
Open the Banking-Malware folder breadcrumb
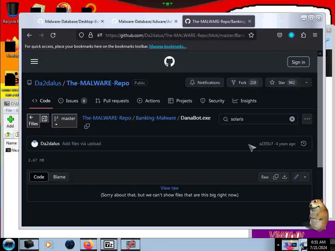click(156, 118)
